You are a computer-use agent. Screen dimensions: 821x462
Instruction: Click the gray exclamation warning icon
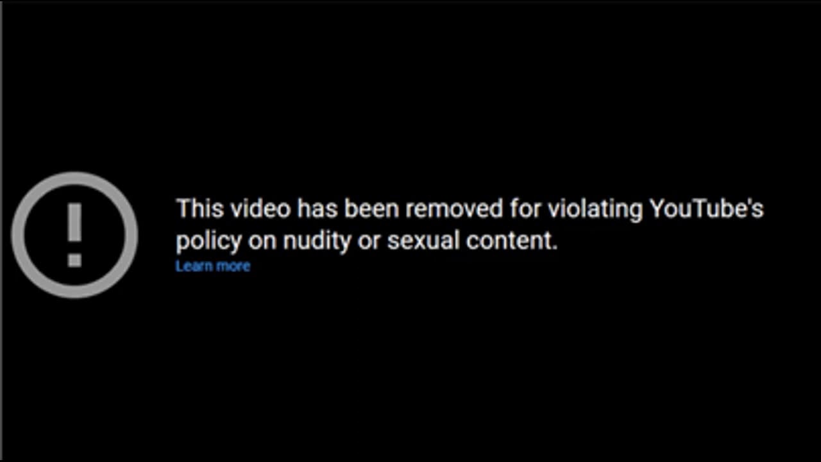pyautogui.click(x=74, y=234)
